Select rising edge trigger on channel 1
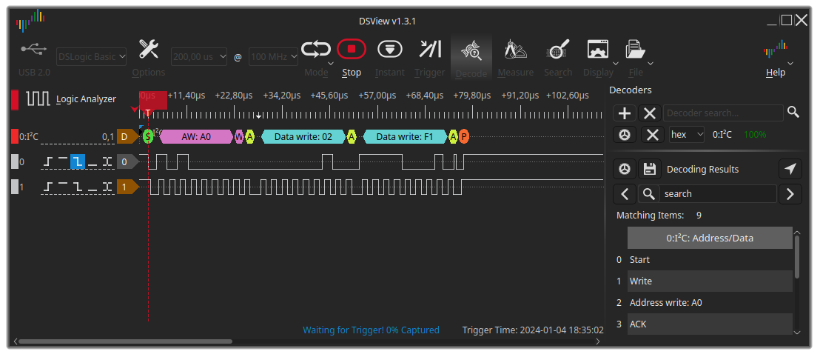820x357 pixels. (x=48, y=187)
